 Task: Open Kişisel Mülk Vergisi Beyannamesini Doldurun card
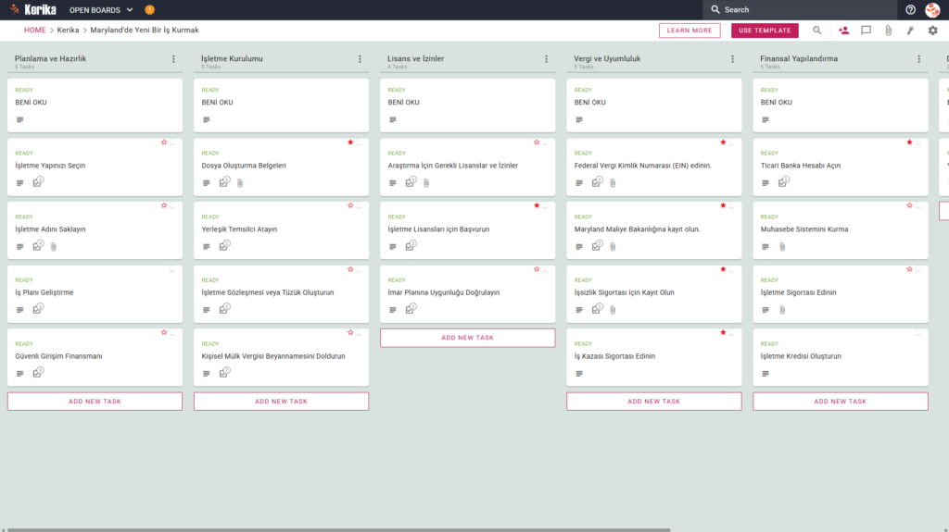click(x=282, y=357)
